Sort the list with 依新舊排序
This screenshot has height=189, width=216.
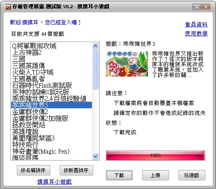(x=76, y=170)
